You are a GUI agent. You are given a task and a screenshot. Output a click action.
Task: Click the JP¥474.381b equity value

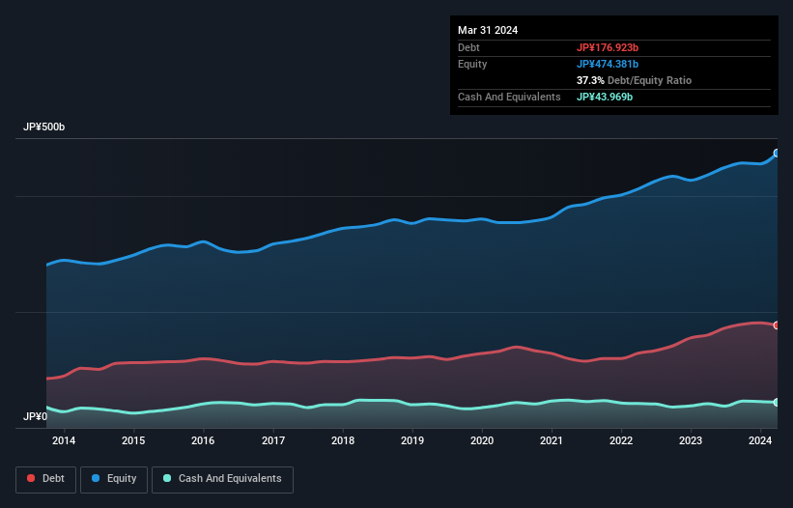point(608,64)
